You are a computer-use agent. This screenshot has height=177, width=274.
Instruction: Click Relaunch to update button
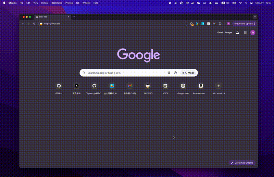click(243, 24)
